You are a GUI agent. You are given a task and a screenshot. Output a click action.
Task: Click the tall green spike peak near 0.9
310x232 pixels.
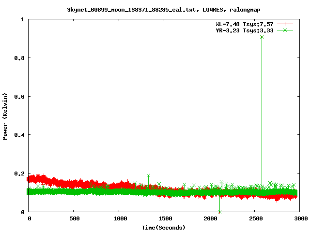(x=262, y=37)
